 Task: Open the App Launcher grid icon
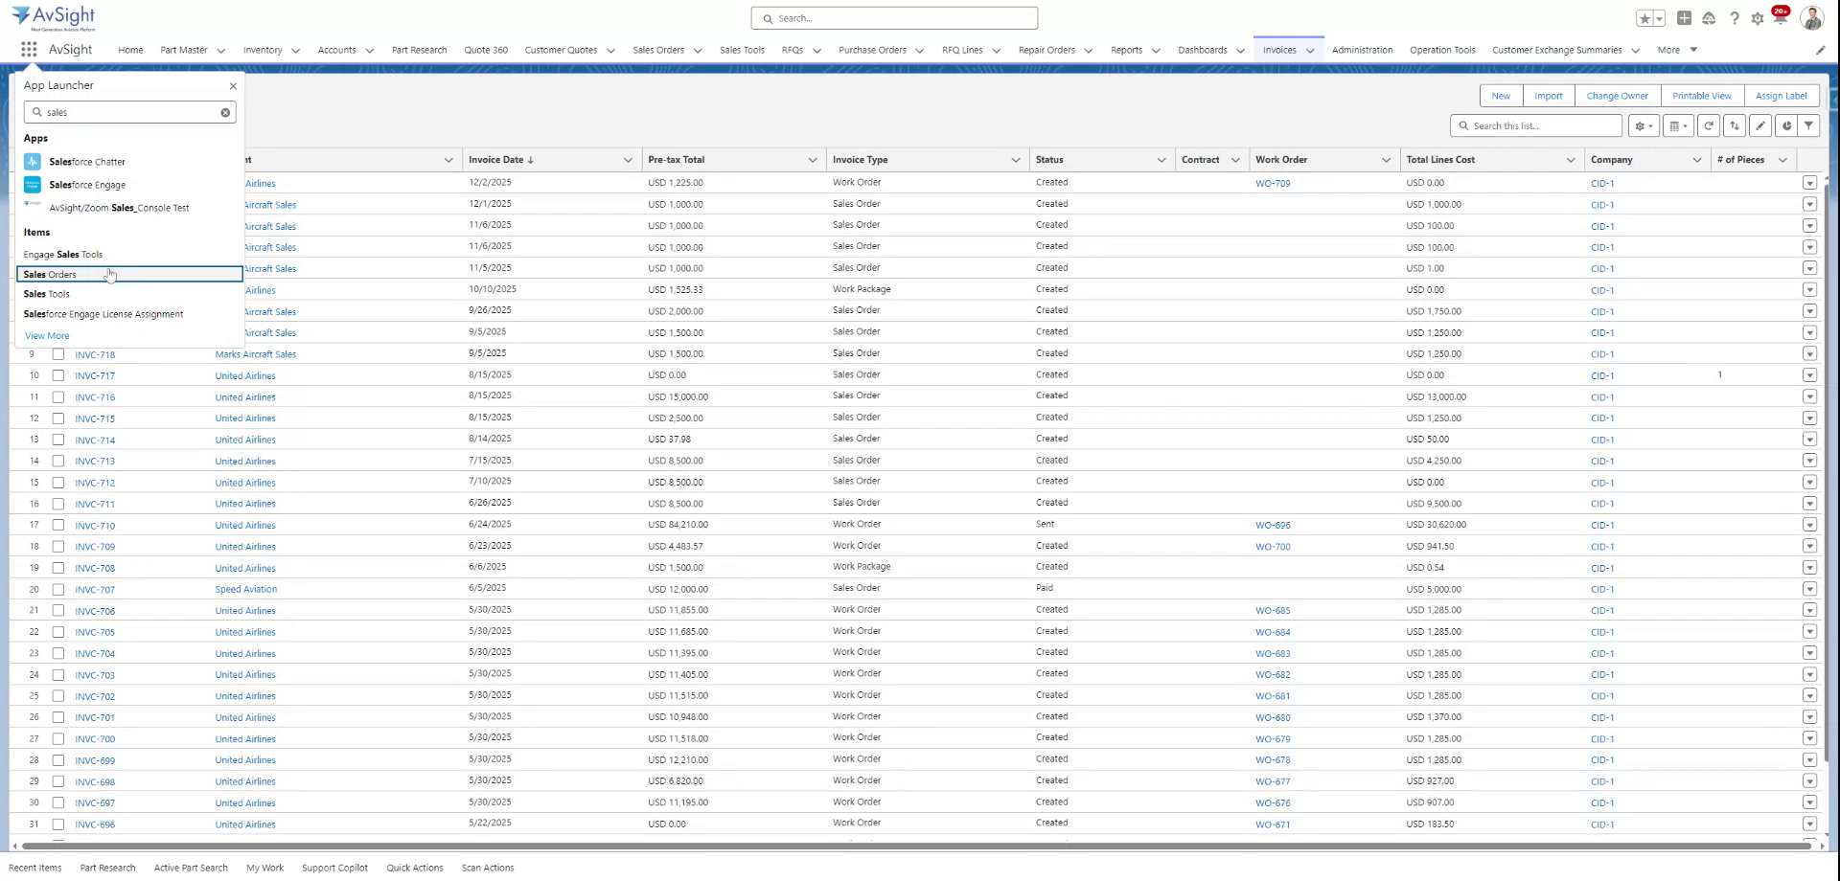click(28, 50)
